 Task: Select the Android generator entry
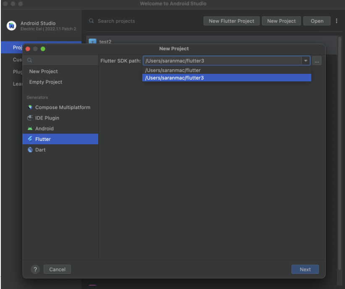click(60, 129)
